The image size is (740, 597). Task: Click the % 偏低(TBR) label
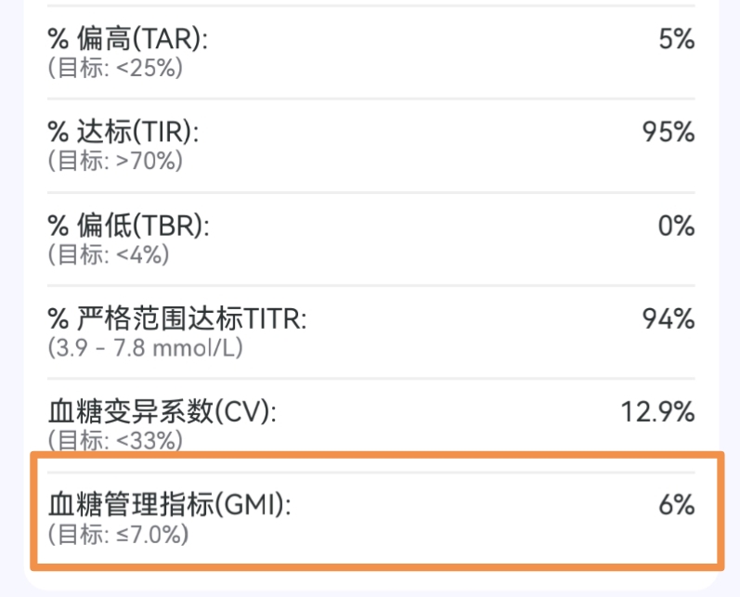click(128, 226)
